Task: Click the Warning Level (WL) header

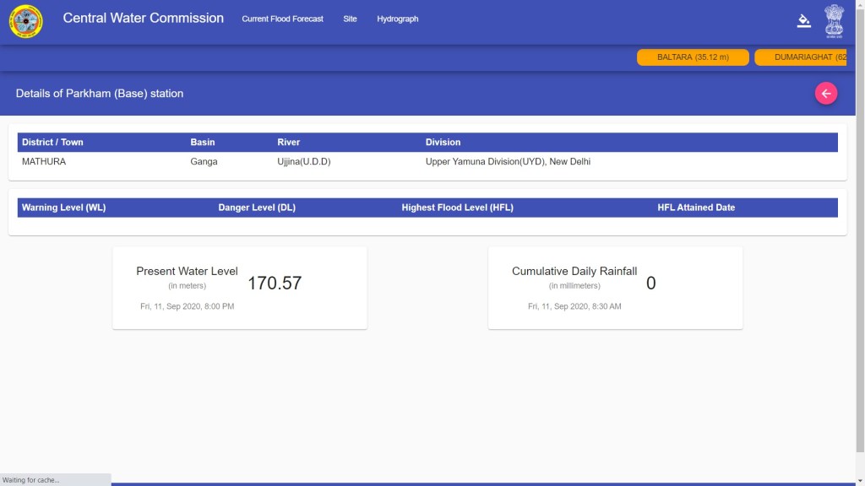Action: pyautogui.click(x=63, y=208)
